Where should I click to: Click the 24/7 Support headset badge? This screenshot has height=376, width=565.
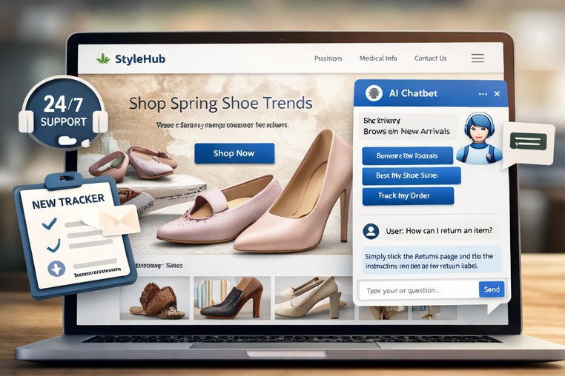click(x=64, y=112)
